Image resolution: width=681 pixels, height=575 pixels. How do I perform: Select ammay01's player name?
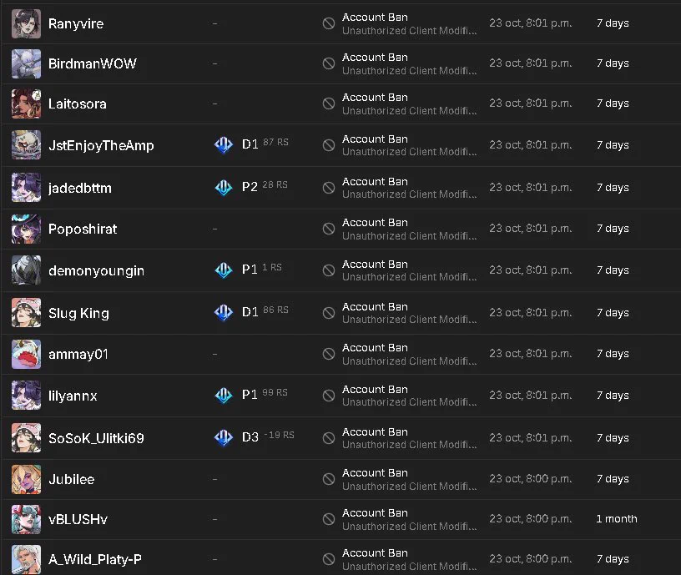(x=78, y=355)
